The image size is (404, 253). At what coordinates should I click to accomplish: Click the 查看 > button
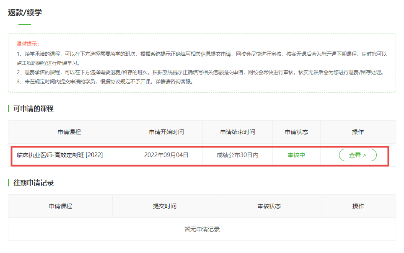pos(357,155)
